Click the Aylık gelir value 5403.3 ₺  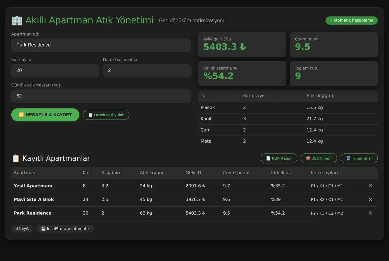[225, 47]
